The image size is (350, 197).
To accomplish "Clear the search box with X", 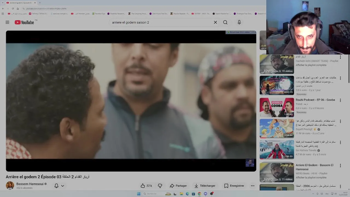I will pyautogui.click(x=215, y=22).
